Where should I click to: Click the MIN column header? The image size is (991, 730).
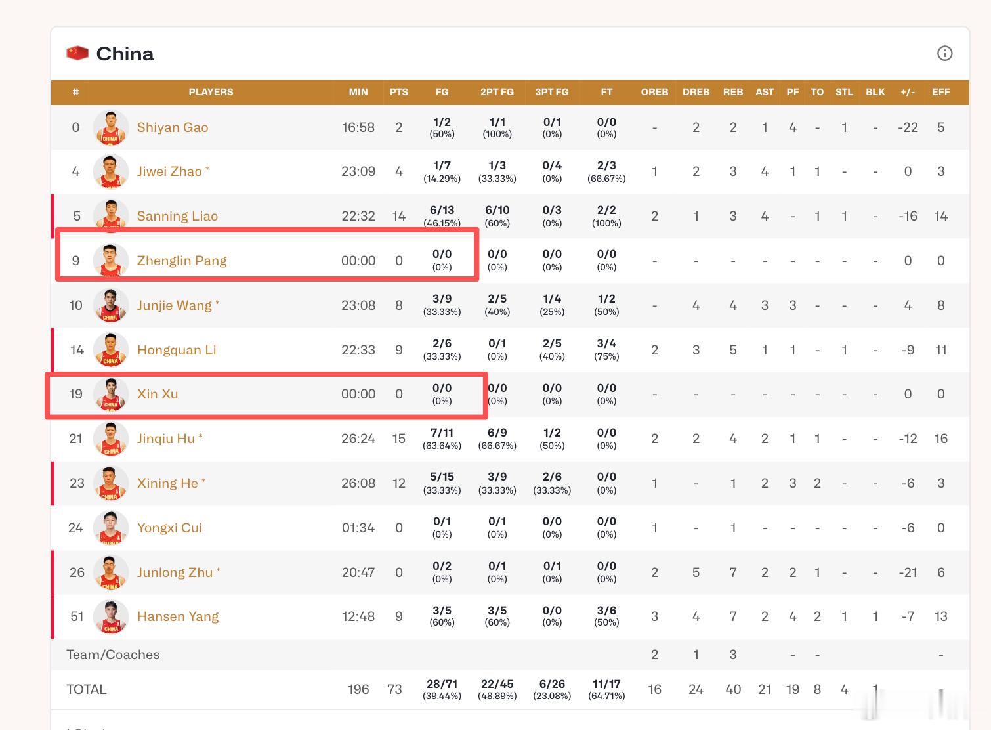[358, 92]
